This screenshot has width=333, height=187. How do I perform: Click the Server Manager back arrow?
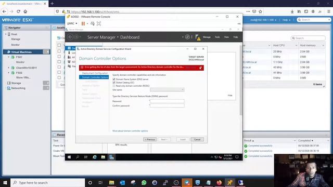tap(70, 37)
